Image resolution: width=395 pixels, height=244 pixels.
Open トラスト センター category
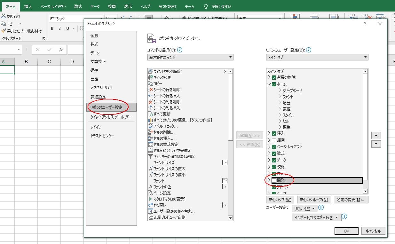pyautogui.click(x=111, y=136)
